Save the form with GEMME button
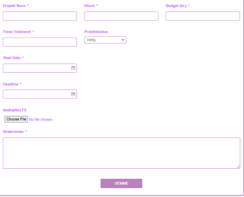This screenshot has width=244, height=197. pos(121,184)
